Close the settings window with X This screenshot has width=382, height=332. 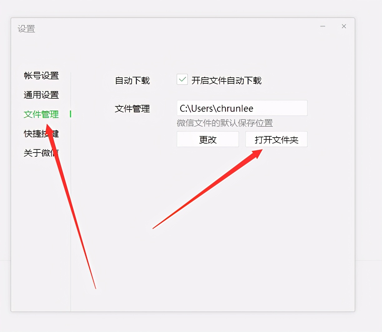coord(344,26)
